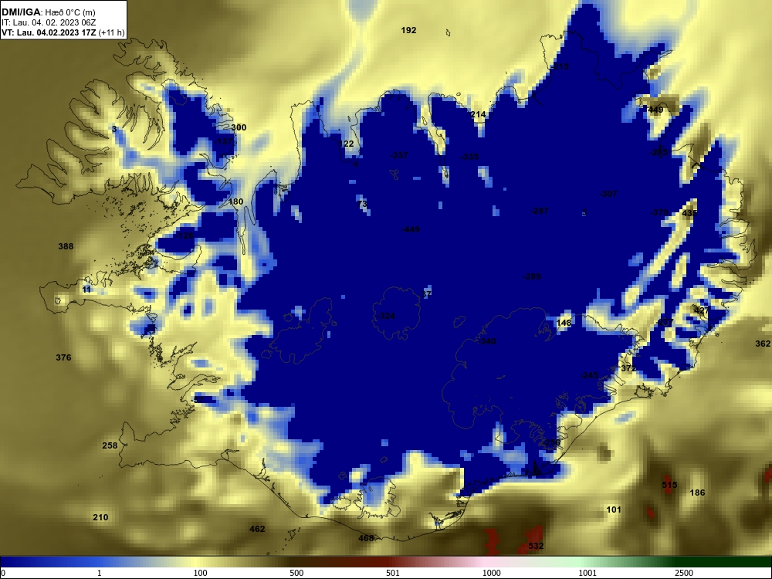
Task: Select the offshore value 388 in the west
Action: (66, 247)
